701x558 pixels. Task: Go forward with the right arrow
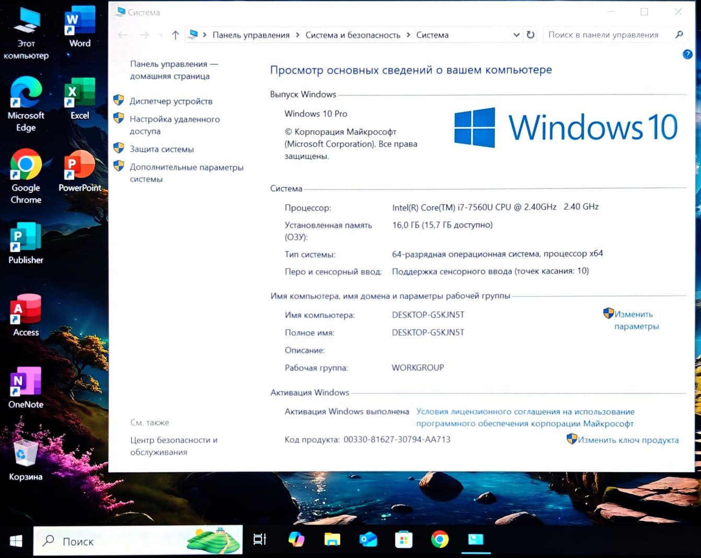tap(144, 35)
